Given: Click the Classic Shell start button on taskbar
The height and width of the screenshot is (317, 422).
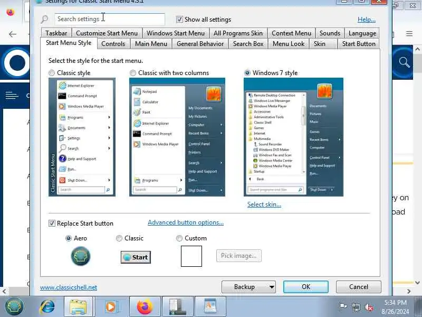Looking at the screenshot, I should (x=15, y=306).
